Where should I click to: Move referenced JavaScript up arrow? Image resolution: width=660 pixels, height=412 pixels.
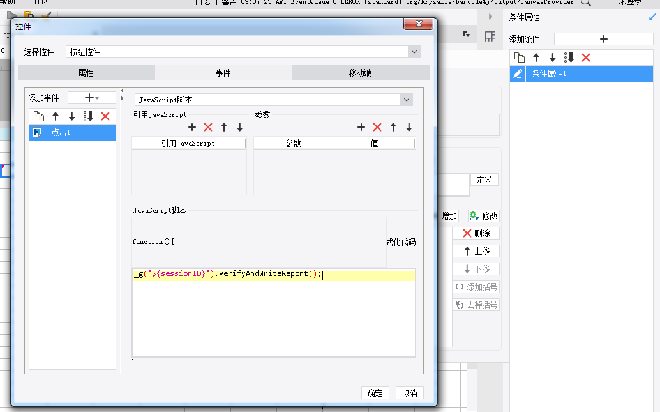click(224, 127)
